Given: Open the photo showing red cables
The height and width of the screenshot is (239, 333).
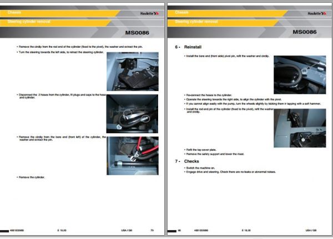Looking at the screenshot, I should [133, 156].
